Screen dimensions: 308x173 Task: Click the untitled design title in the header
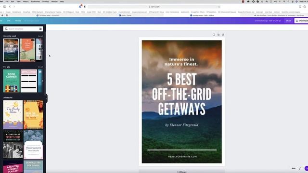(x=268, y=21)
